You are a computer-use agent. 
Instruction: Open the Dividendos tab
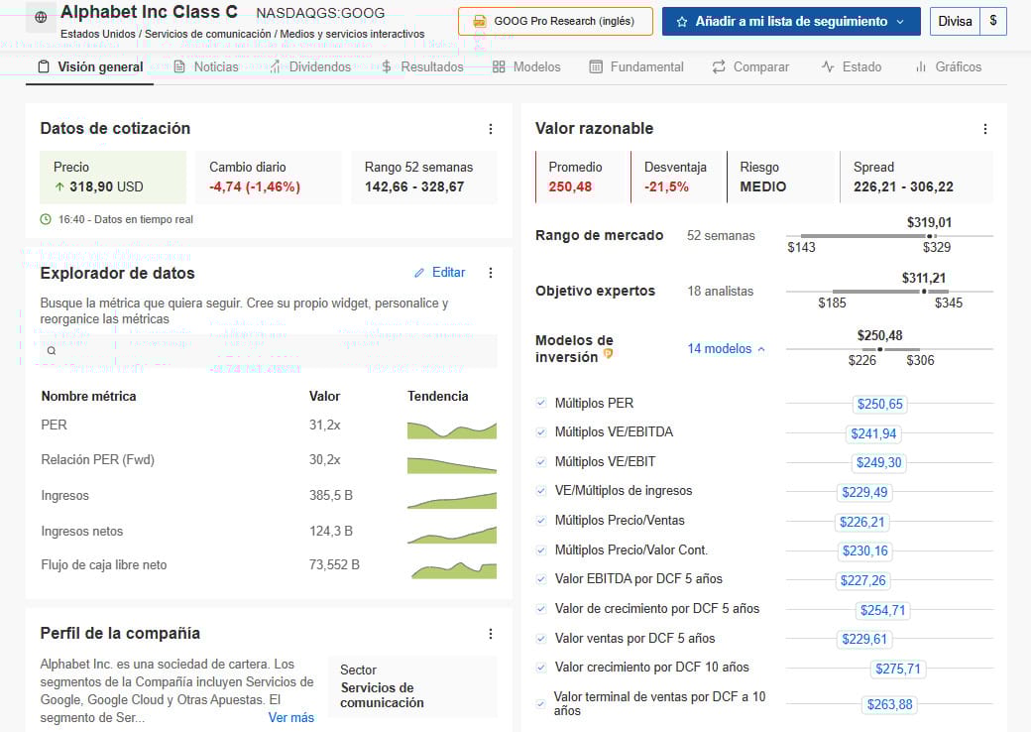pyautogui.click(x=310, y=67)
